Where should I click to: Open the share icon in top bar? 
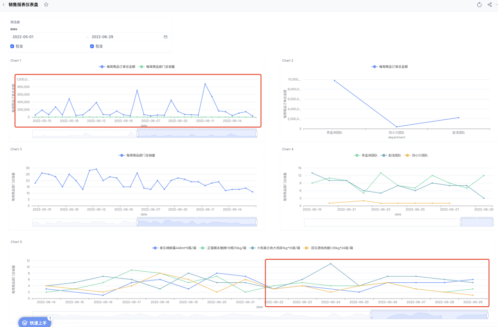click(x=489, y=5)
